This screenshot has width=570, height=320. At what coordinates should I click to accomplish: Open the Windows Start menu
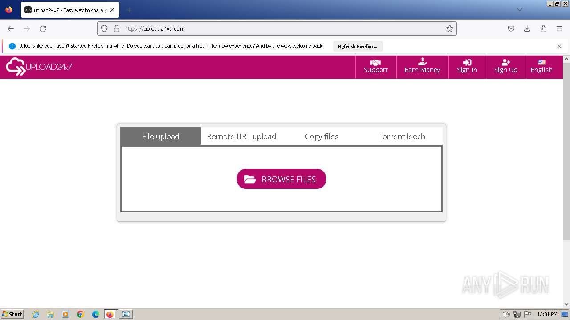point(12,314)
